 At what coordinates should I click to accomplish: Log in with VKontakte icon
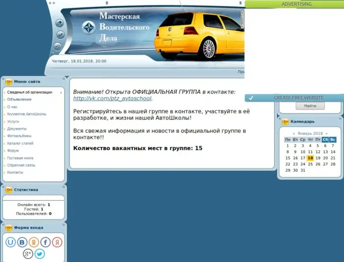[23, 242]
